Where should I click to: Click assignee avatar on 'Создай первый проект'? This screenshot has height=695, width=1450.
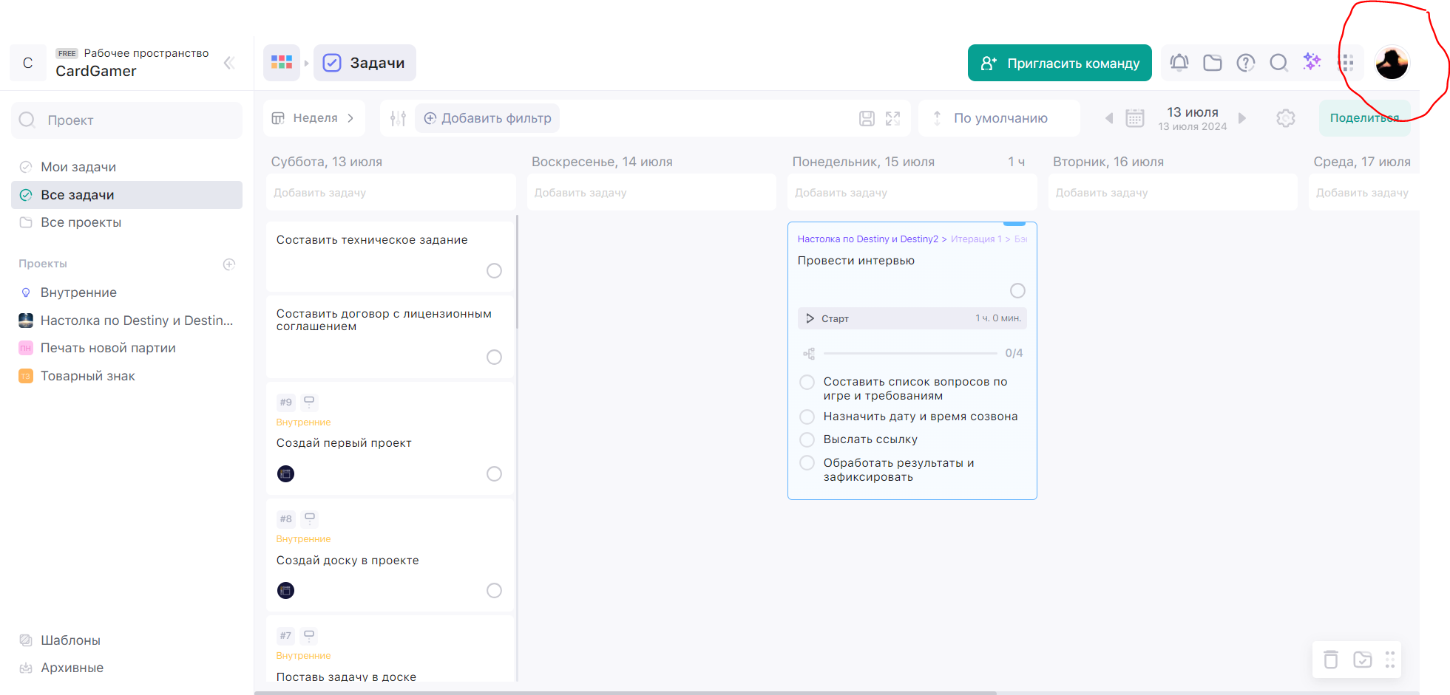(x=285, y=473)
